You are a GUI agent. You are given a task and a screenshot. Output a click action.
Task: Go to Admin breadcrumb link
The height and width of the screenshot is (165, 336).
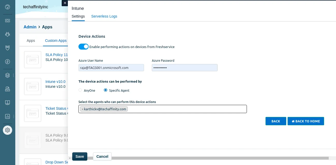30,27
